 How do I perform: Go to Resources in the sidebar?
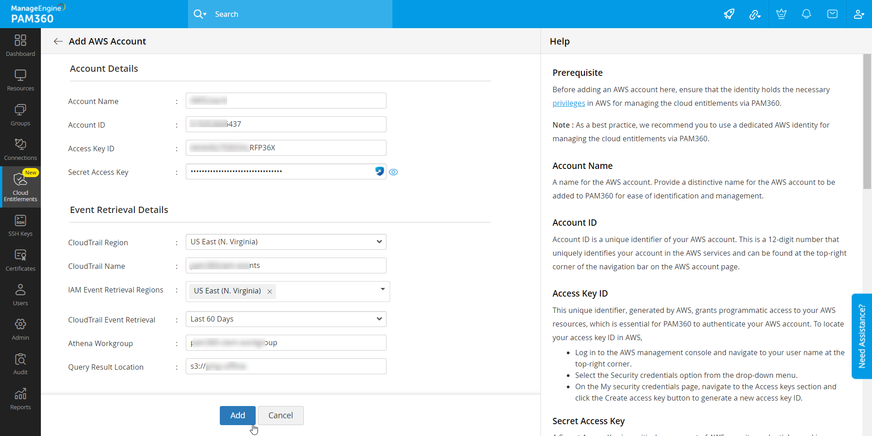[x=20, y=80]
